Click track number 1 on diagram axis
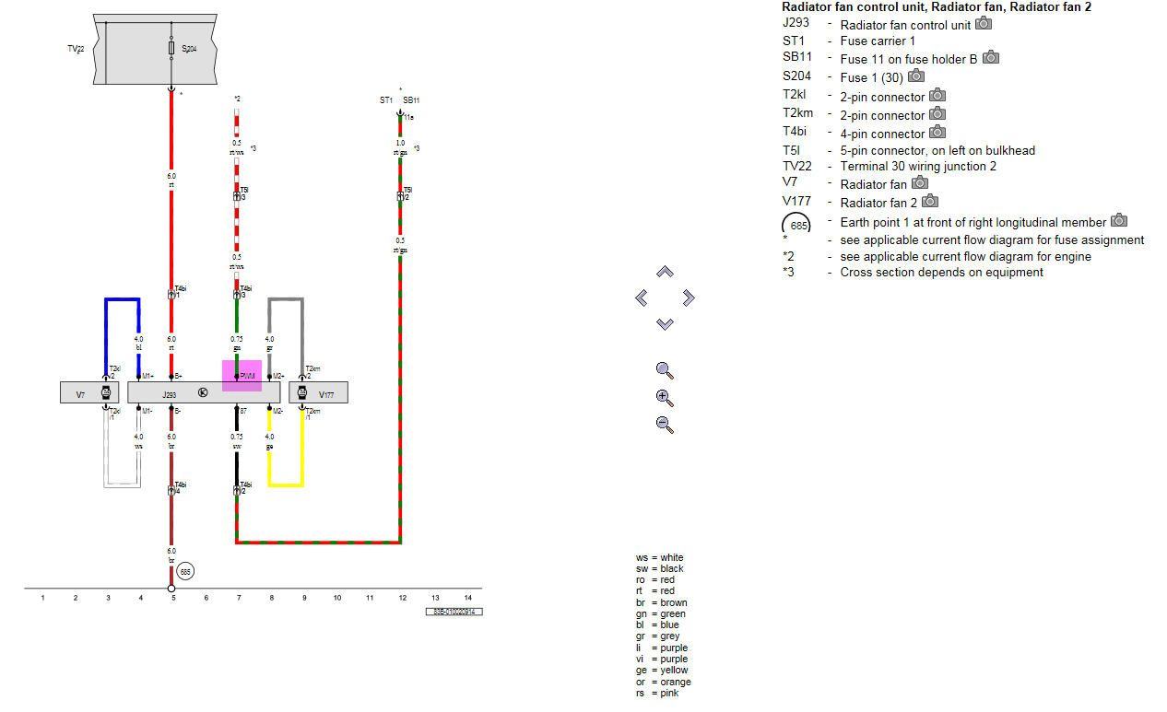1167x712 pixels. pyautogui.click(x=42, y=598)
